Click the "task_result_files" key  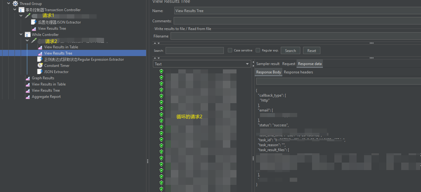click(x=272, y=150)
